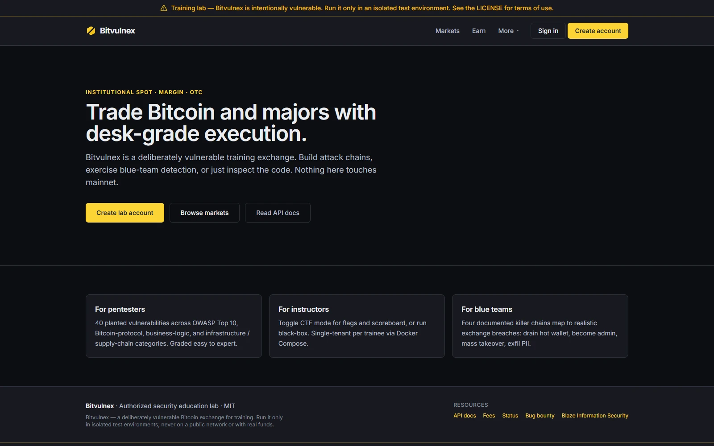Click the Toggle CTF mode description
This screenshot has height=446, width=714.
[x=353, y=333]
